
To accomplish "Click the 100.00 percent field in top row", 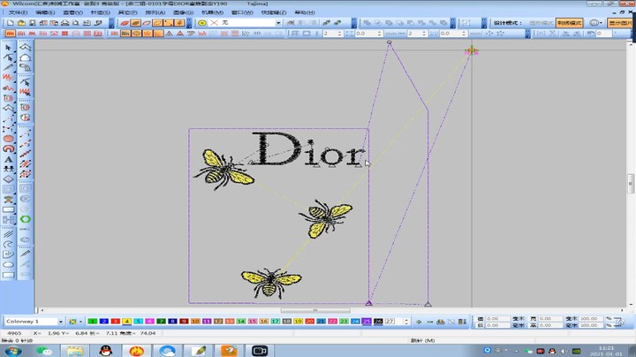I will click(589, 318).
